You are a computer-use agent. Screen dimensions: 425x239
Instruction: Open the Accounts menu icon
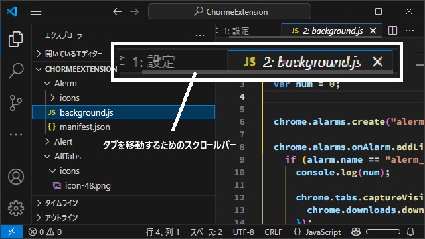(16, 177)
